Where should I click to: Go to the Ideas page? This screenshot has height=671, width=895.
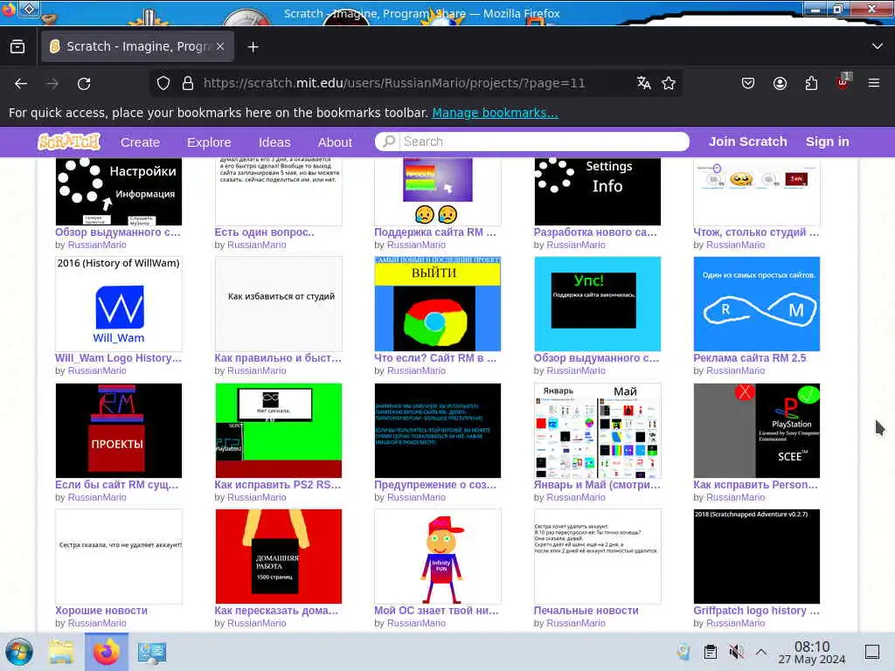[x=274, y=142]
